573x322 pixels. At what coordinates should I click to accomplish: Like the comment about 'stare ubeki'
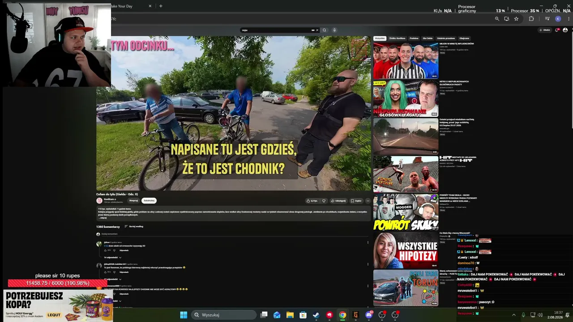(106, 250)
